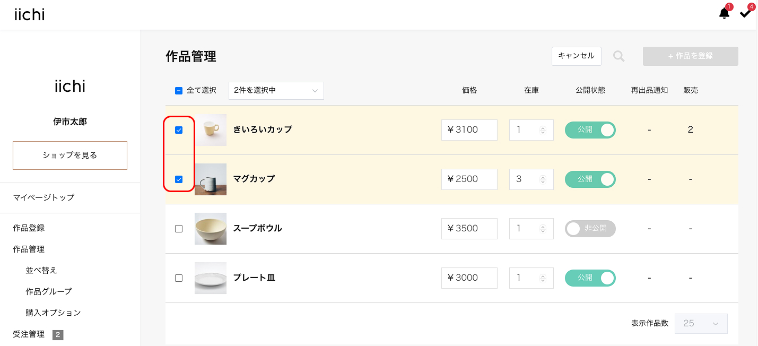Open 受注管理 in the sidebar

(x=29, y=334)
